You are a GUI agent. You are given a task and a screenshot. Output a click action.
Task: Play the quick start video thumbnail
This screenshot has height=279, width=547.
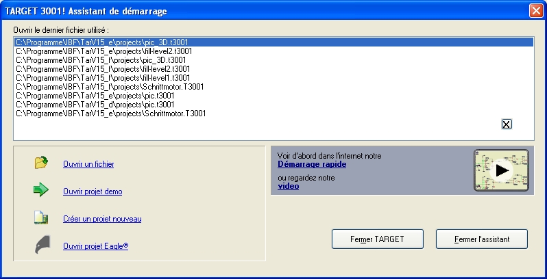point(501,171)
